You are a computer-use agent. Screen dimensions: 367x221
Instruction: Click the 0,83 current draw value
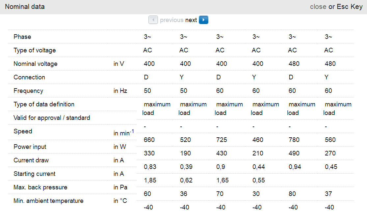[150, 167]
